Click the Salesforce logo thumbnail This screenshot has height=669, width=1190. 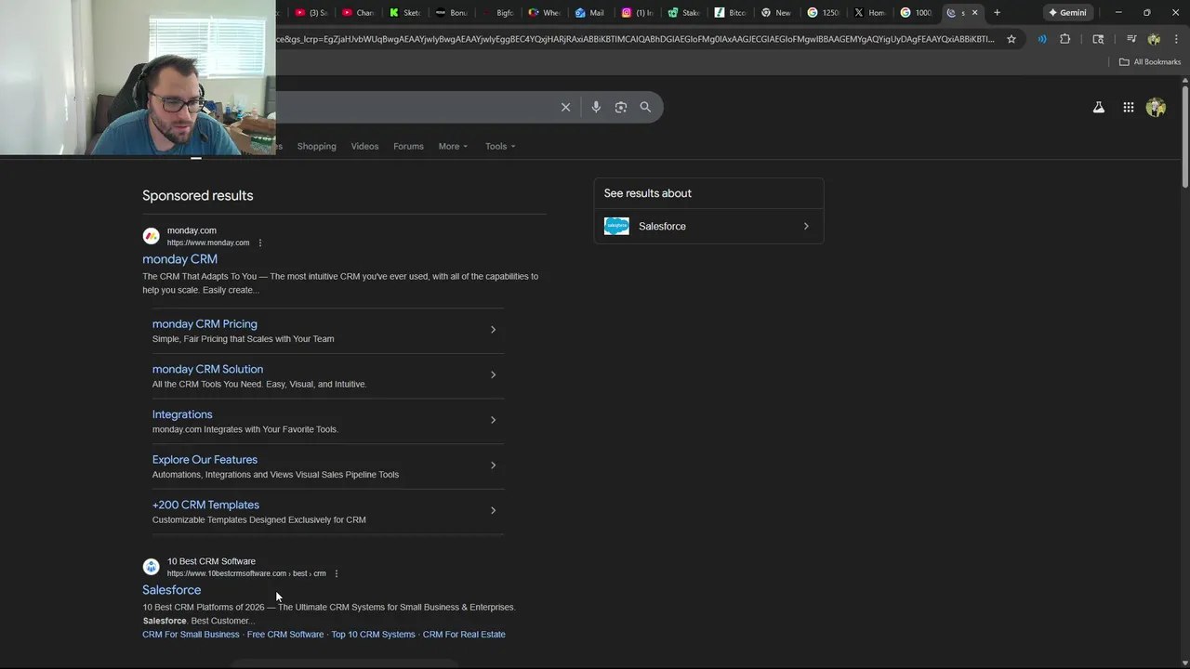click(x=616, y=227)
